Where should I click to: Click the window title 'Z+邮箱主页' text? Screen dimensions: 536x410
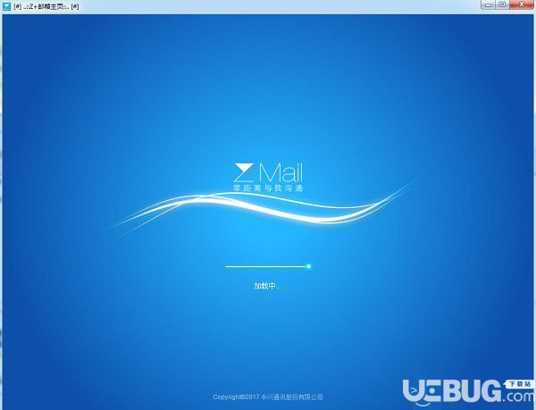(x=46, y=6)
